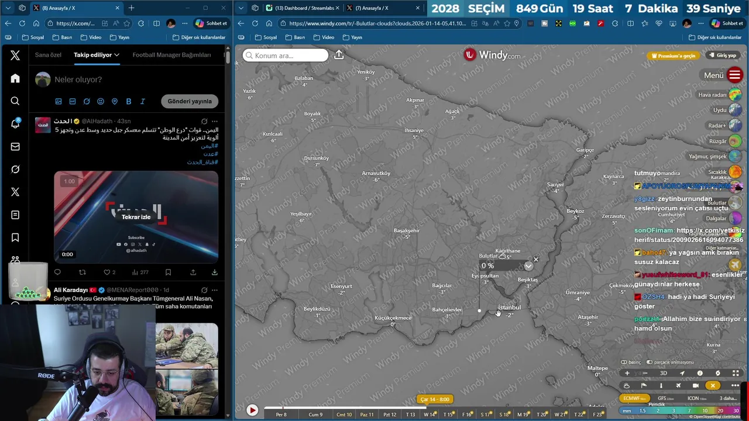This screenshot has width=749, height=421.
Task: Add image to the new post
Action: [x=59, y=101]
